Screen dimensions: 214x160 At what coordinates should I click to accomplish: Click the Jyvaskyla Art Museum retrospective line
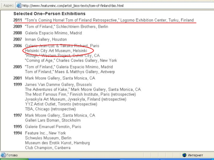[75, 99]
